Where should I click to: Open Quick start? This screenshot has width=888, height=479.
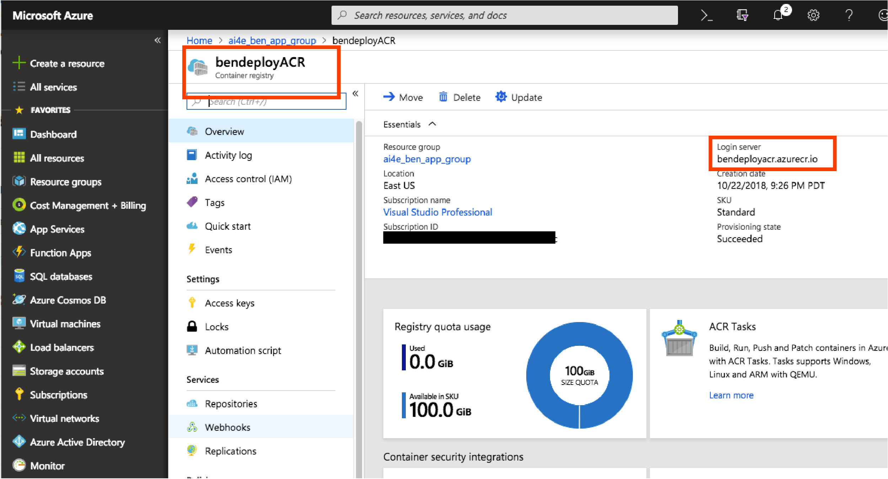pyautogui.click(x=261, y=226)
